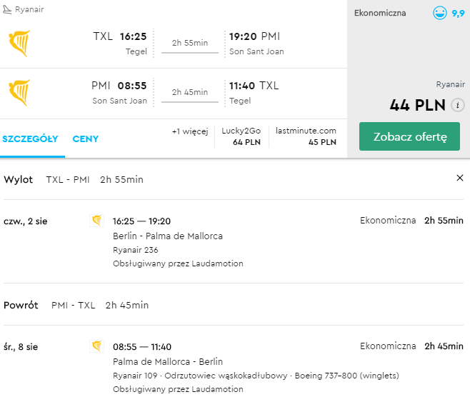
Task: Click the Wylot TXL - PMI section header
Action: [x=74, y=179]
